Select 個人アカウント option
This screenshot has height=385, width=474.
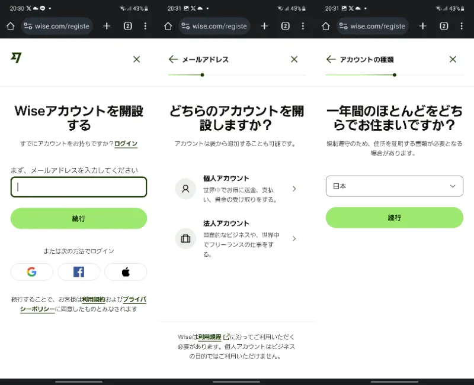click(236, 189)
